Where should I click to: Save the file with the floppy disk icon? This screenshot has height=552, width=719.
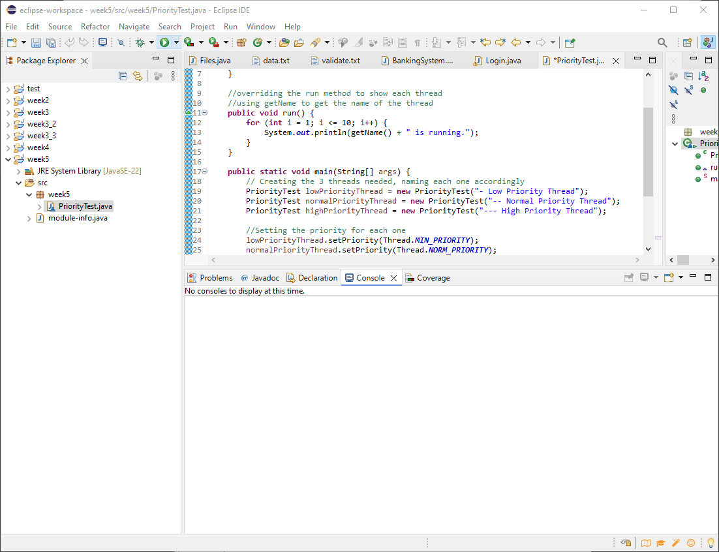coord(36,42)
